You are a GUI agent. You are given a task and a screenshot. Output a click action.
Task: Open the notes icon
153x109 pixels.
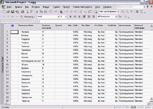click(86, 12)
